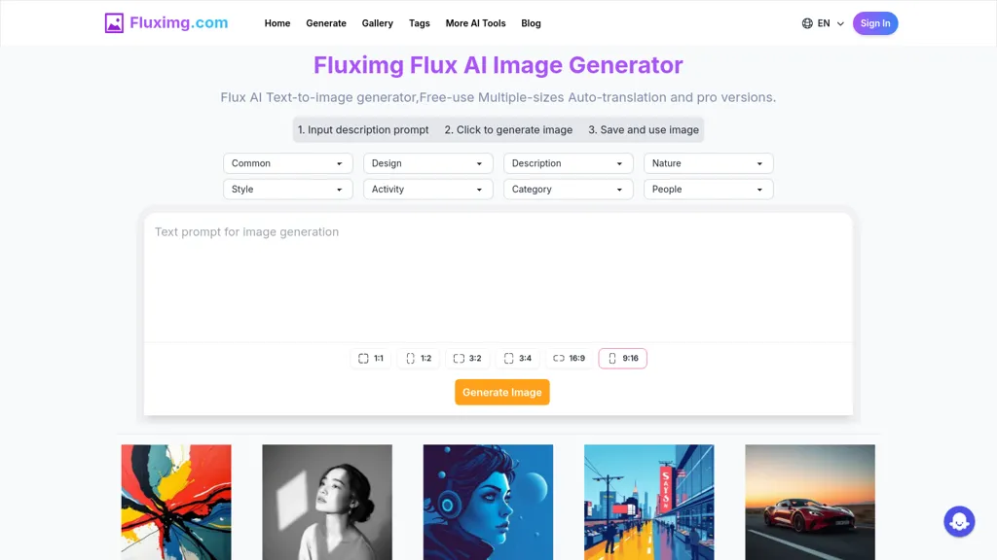Click the globe language icon
997x560 pixels.
(807, 23)
